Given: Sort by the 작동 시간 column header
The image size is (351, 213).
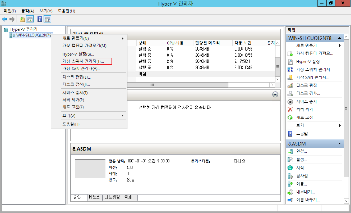Looking at the screenshot, I should coord(248,43).
